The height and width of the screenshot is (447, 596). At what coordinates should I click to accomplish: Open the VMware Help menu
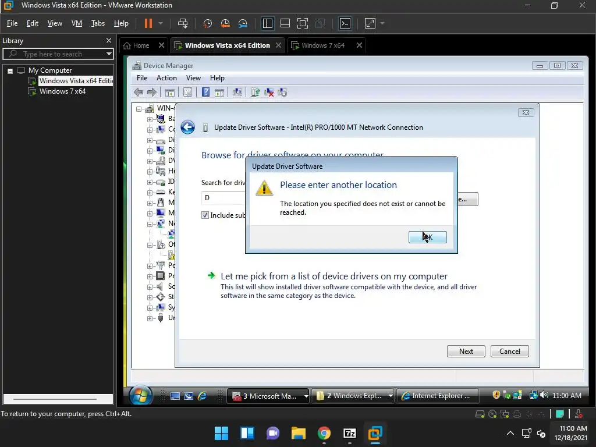[x=121, y=23]
